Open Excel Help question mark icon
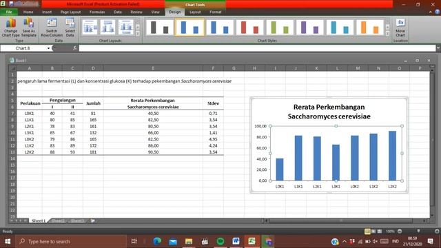441x248 pixels. click(x=437, y=12)
